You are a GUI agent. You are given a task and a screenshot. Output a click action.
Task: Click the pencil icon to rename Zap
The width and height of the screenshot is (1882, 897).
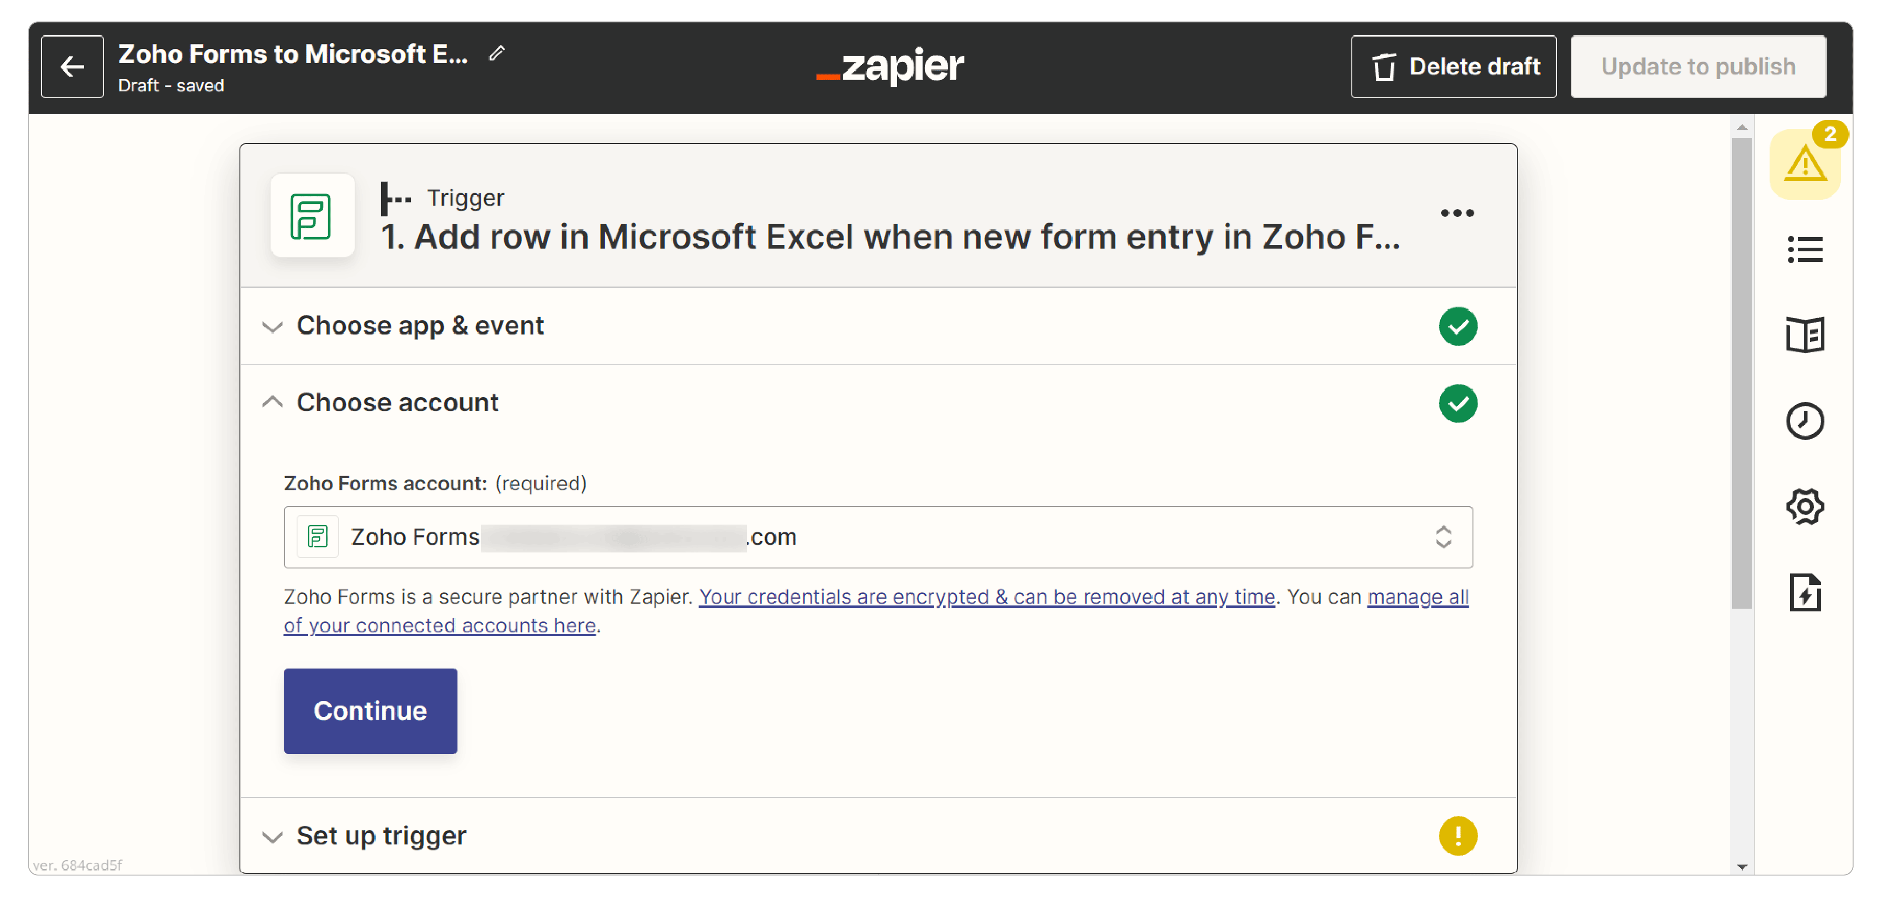click(x=497, y=53)
